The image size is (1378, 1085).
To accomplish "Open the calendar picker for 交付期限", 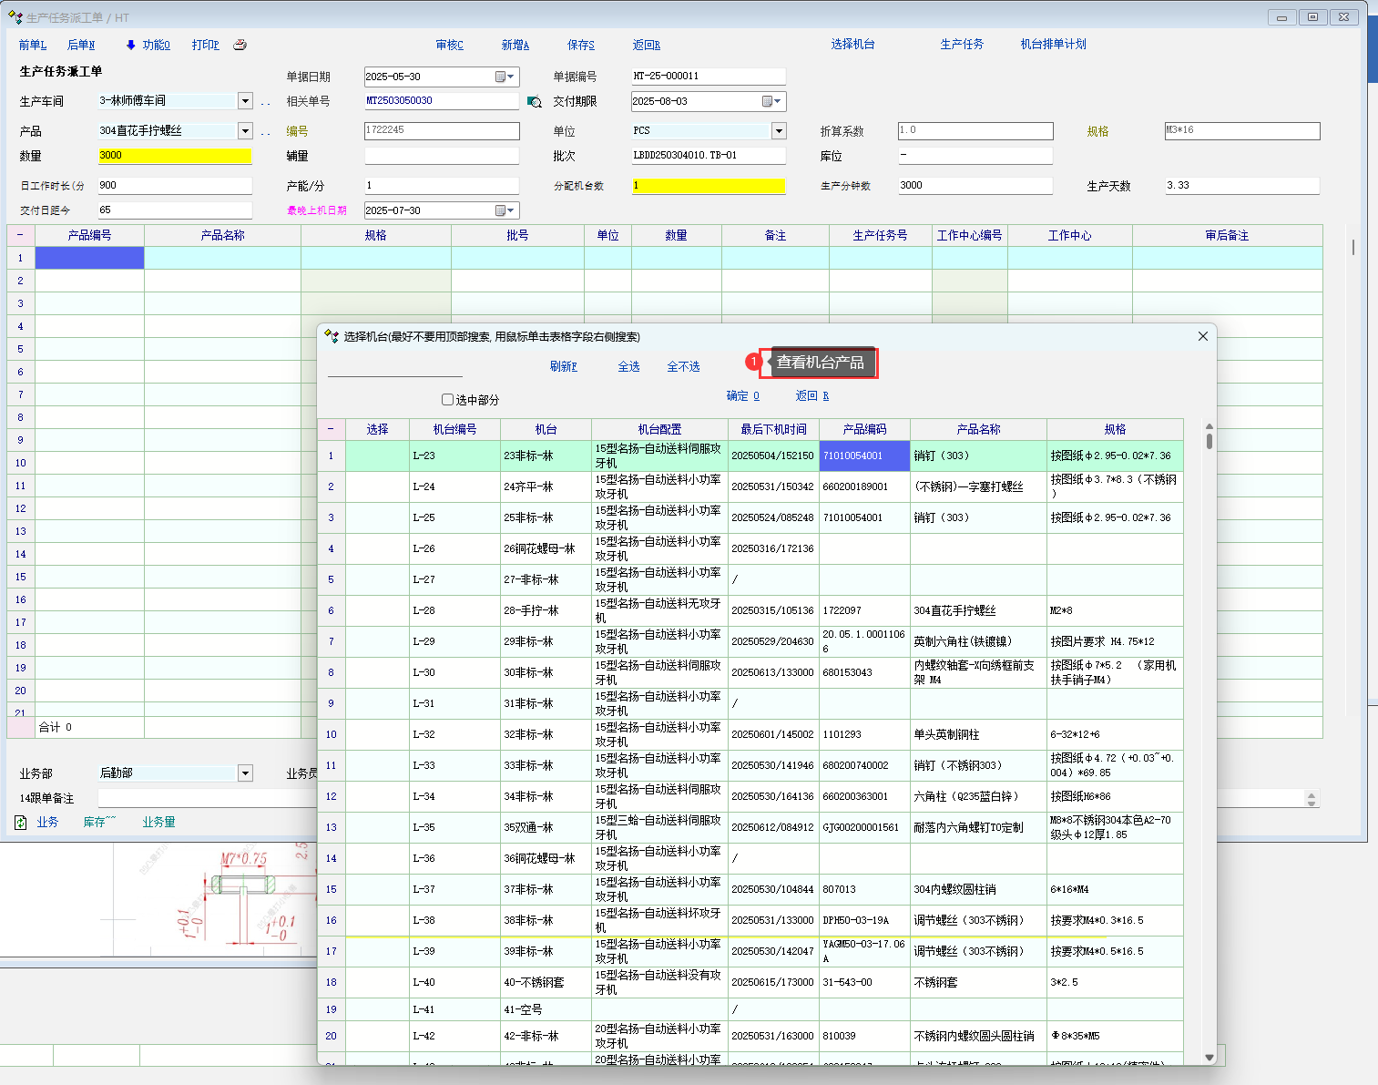I will click(771, 102).
